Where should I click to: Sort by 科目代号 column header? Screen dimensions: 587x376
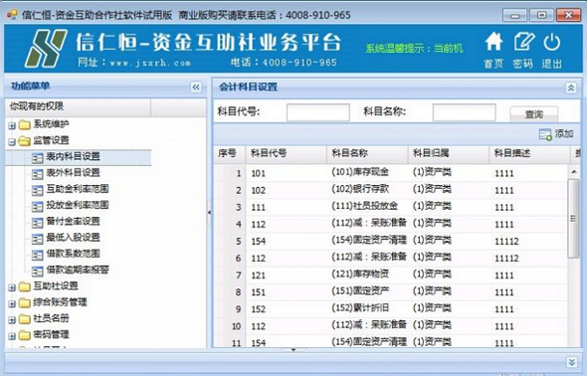coord(286,153)
